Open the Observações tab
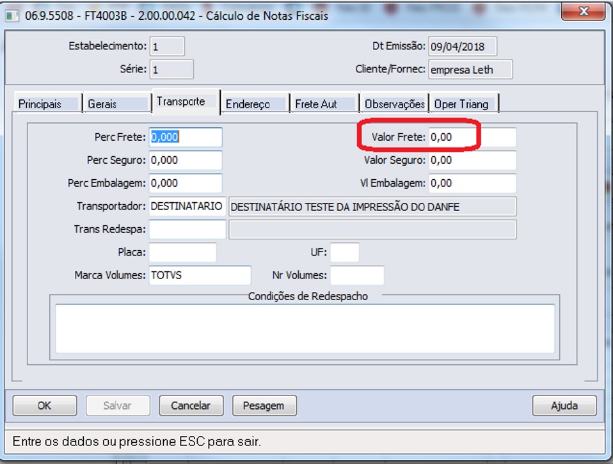Viewport: 613px width, 464px height. tap(394, 104)
